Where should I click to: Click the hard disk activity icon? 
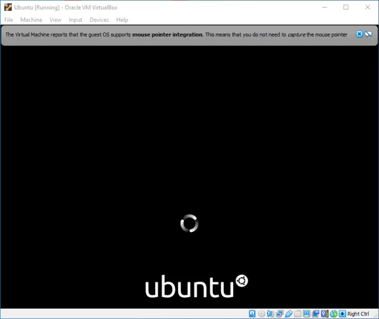click(252, 314)
